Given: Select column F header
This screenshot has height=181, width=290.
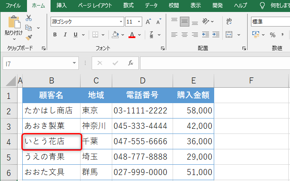Looking at the screenshot, I should (251, 80).
